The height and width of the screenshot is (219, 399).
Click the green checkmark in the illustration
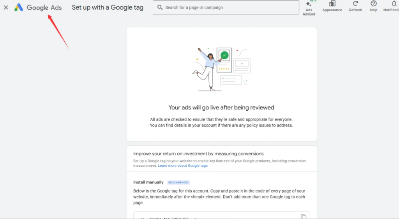[x=224, y=56]
